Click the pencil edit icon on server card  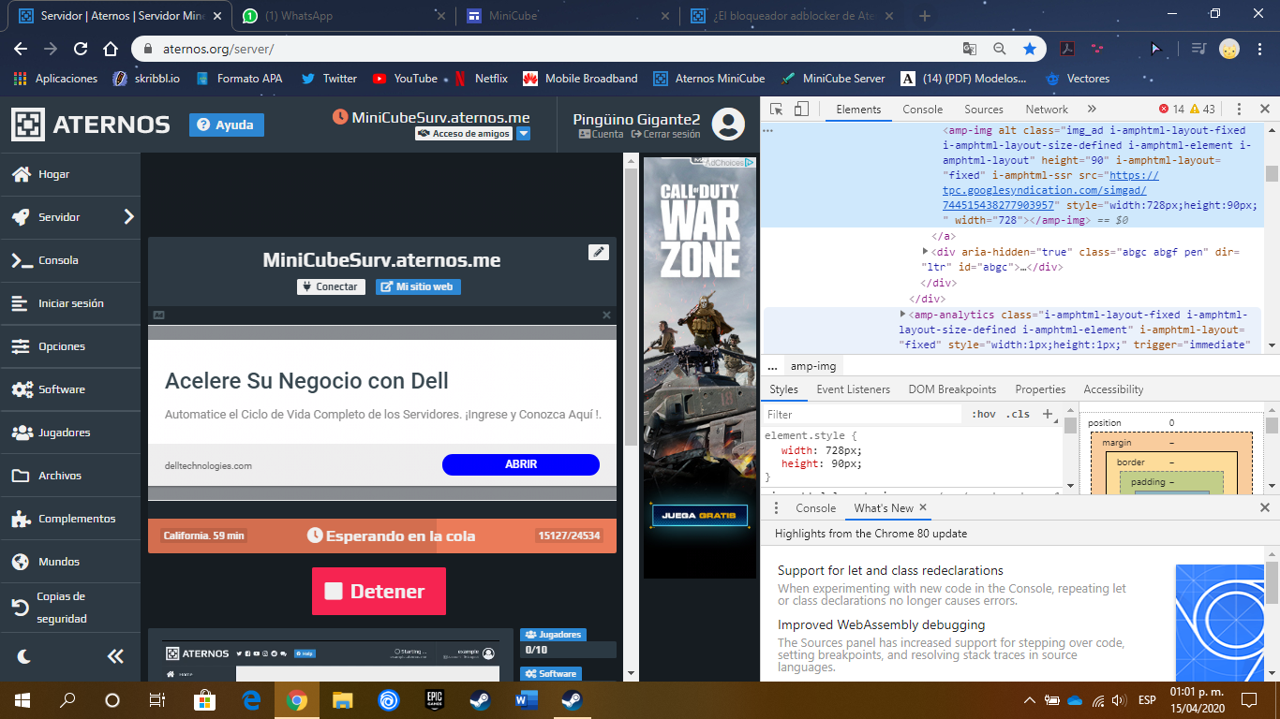click(599, 252)
